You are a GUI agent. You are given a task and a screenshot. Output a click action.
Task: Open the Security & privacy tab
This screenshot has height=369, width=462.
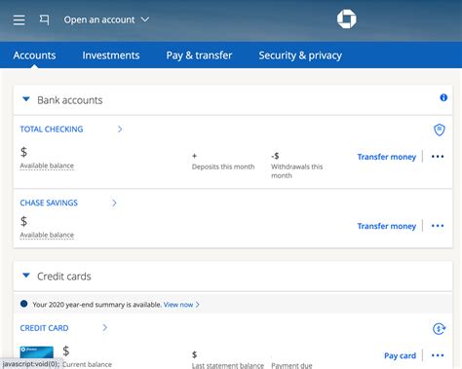[300, 55]
